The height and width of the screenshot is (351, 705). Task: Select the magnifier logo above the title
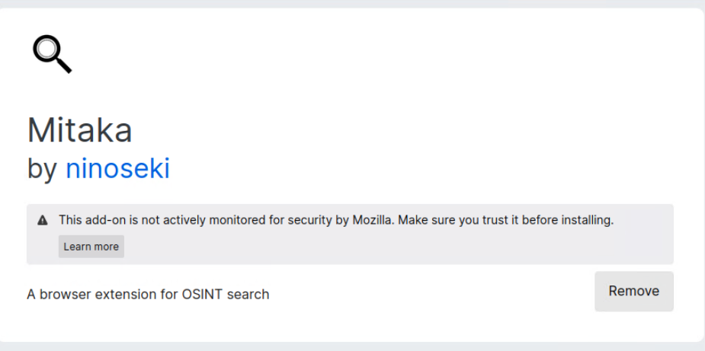52,54
